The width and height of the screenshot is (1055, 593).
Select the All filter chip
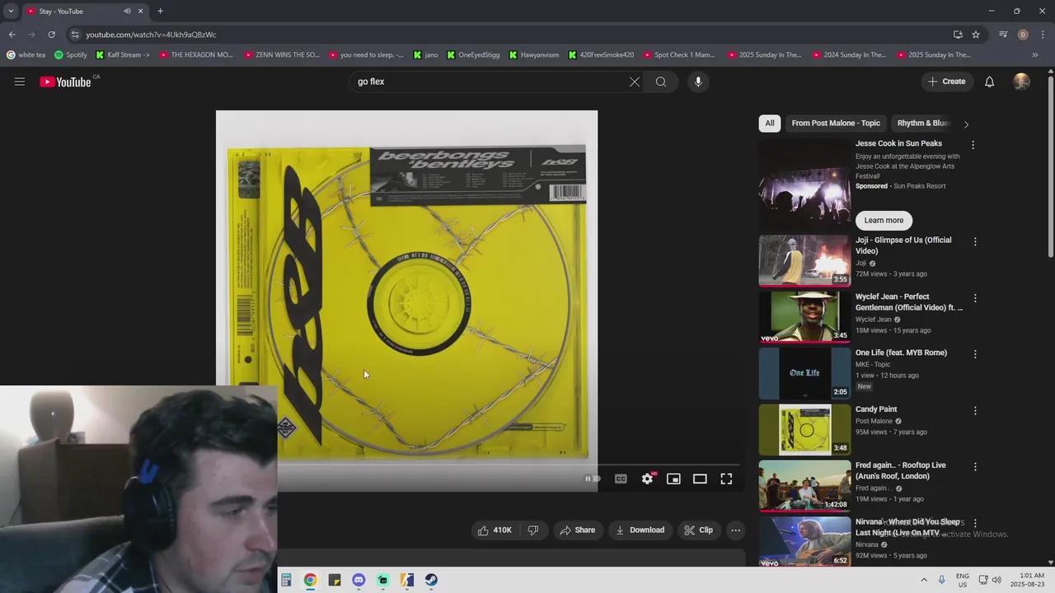click(x=770, y=124)
